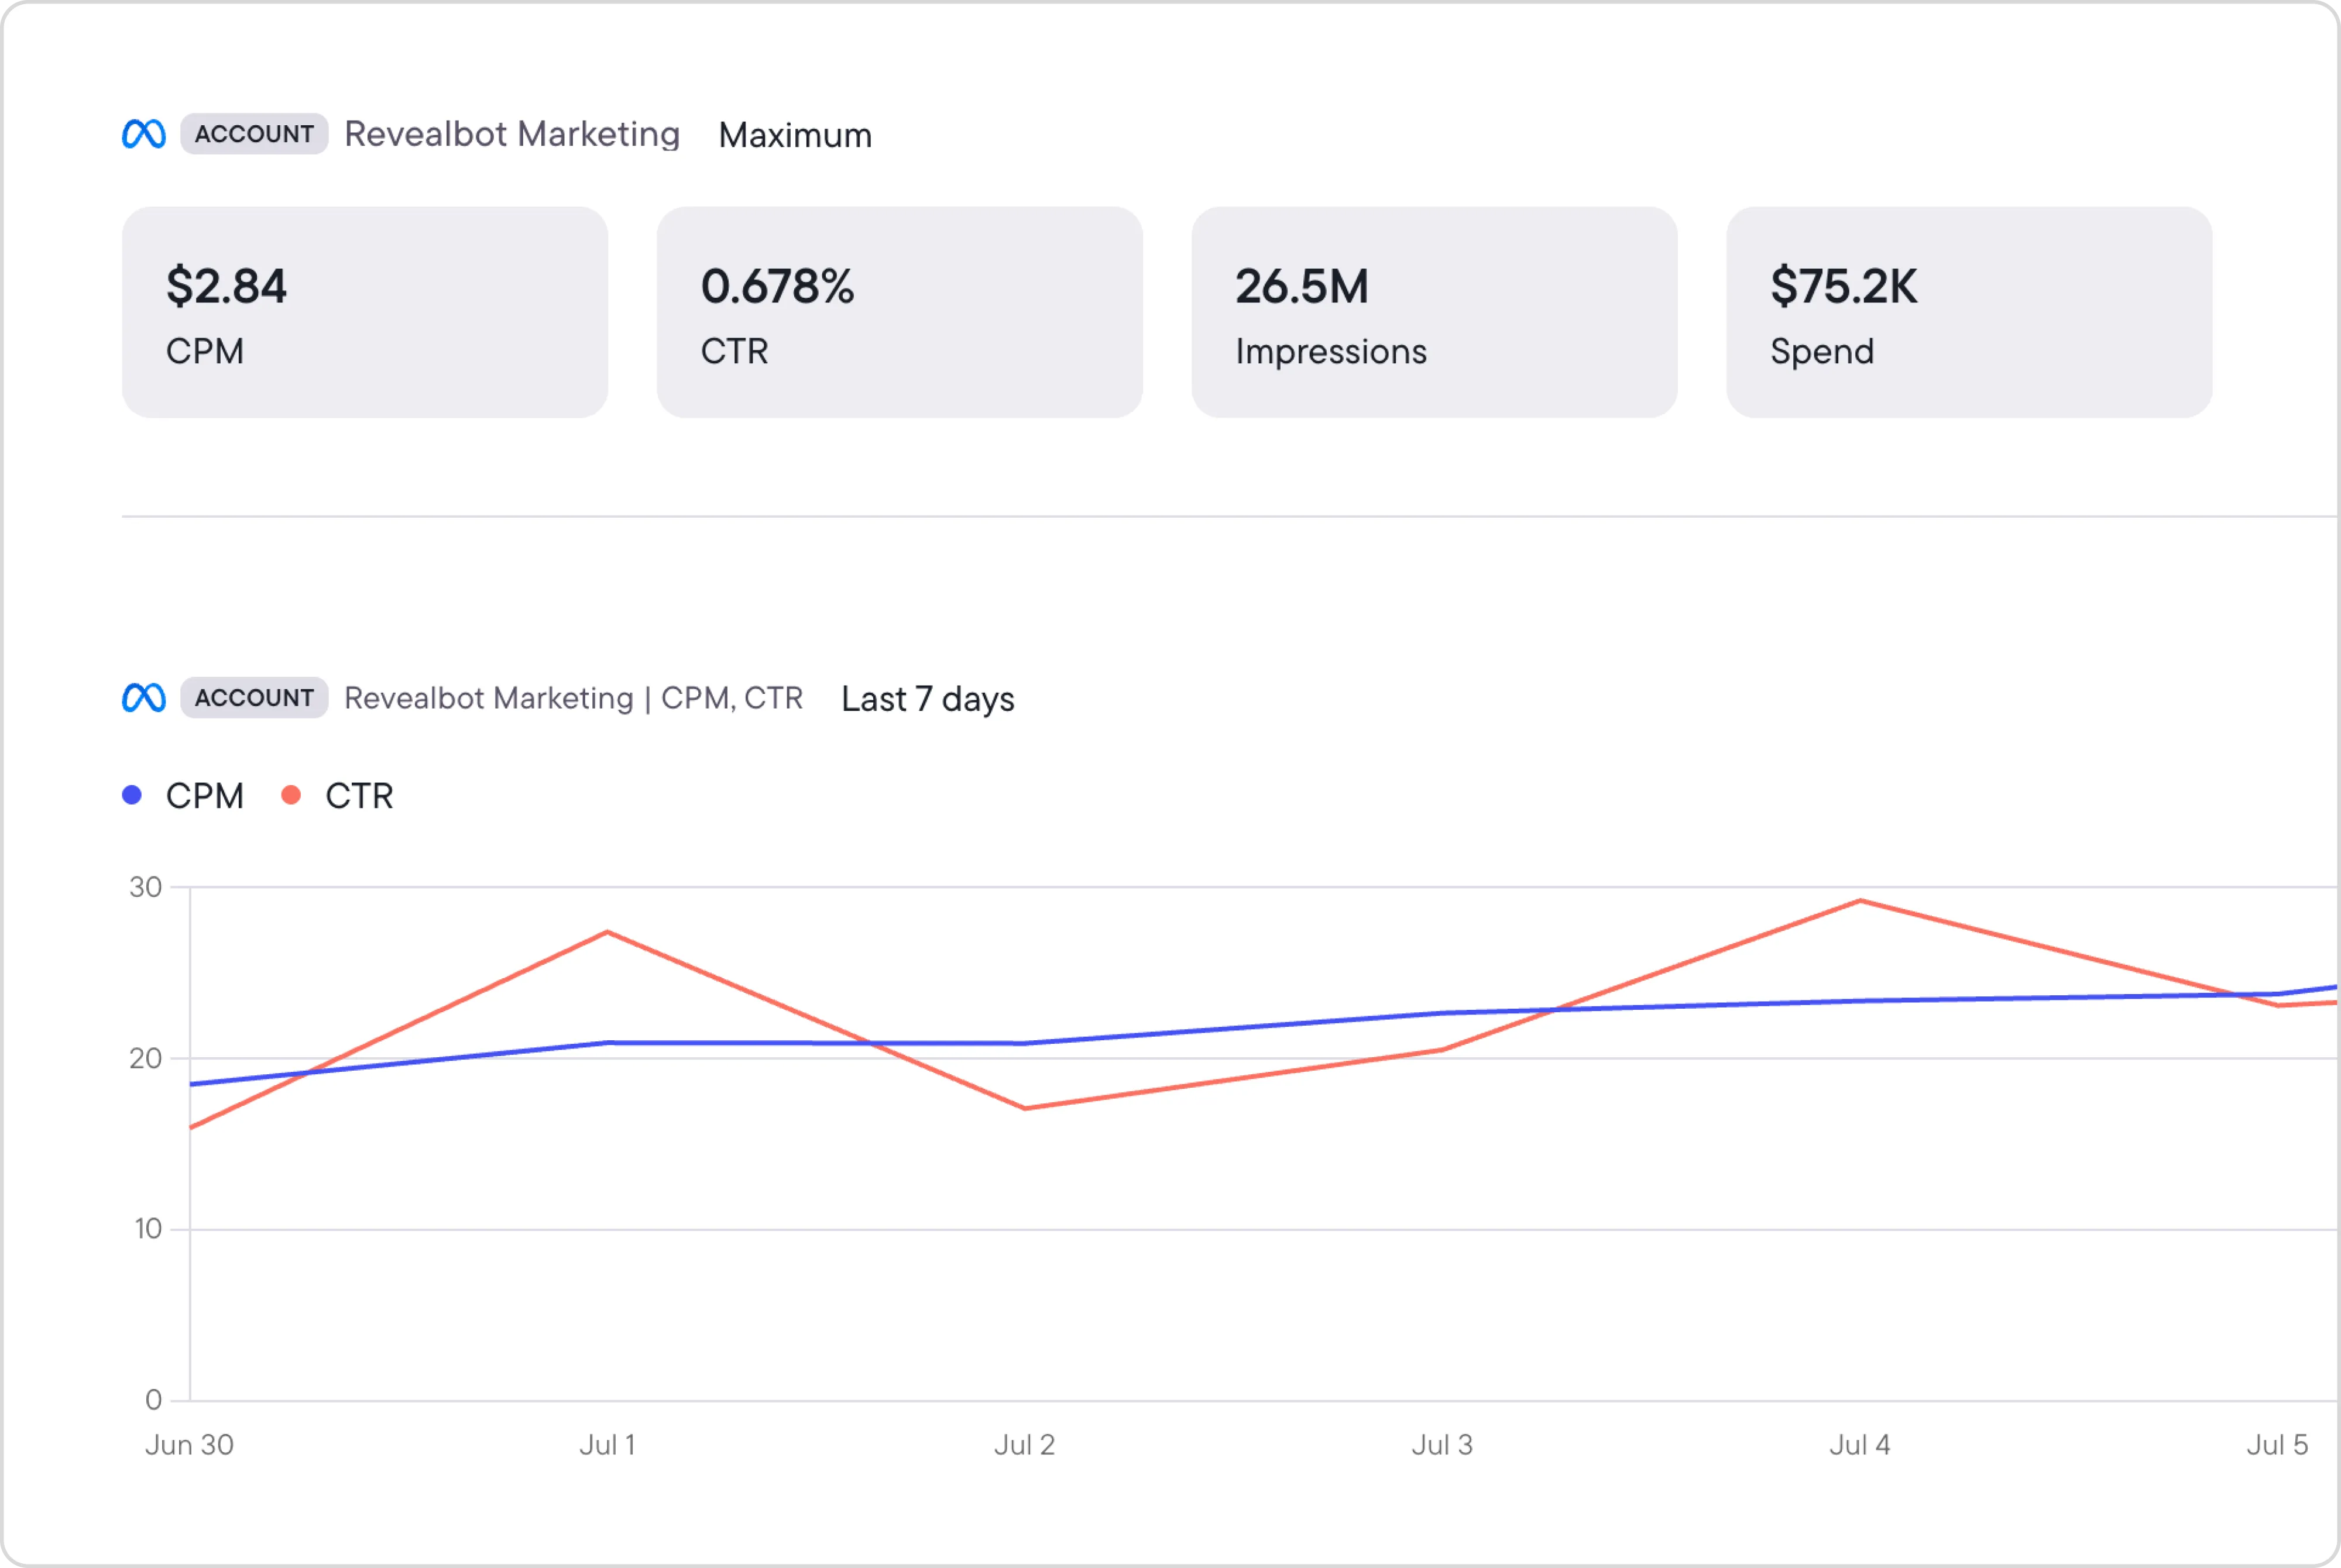Click the Meta logo beside top ACCOUNT badge
The image size is (2341, 1568).
(143, 134)
